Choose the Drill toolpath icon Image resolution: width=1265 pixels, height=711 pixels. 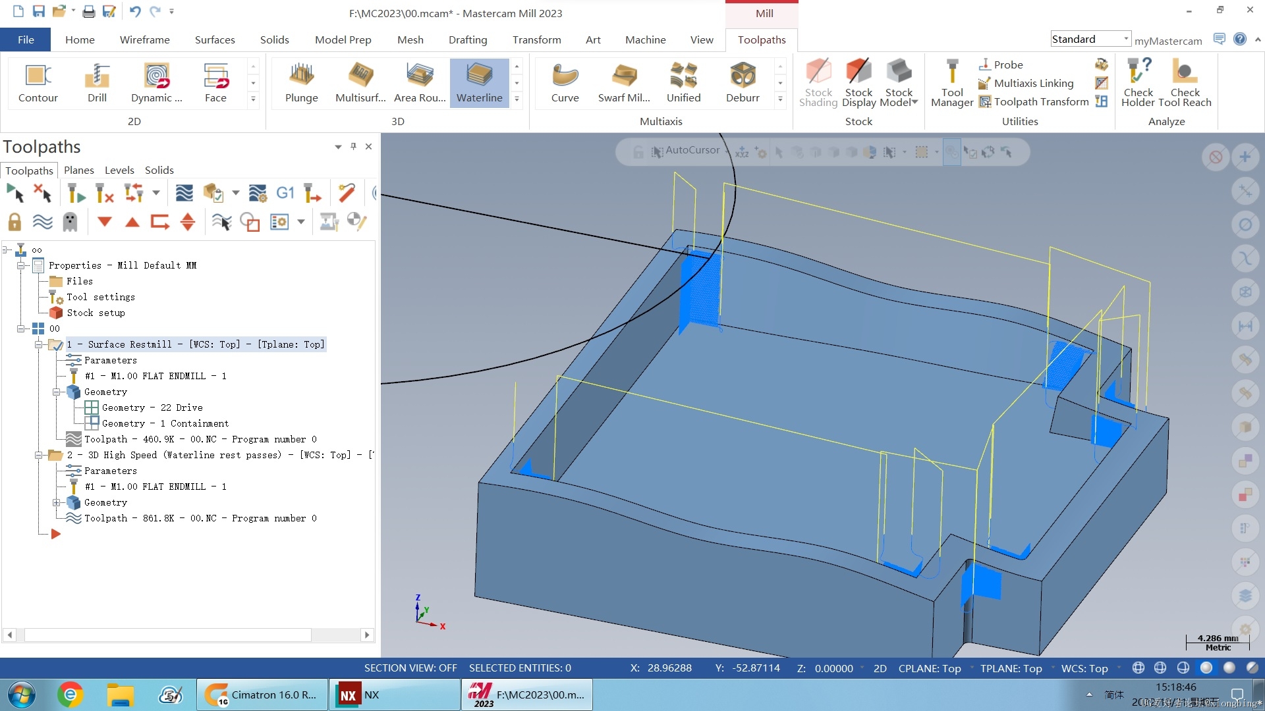pyautogui.click(x=97, y=83)
